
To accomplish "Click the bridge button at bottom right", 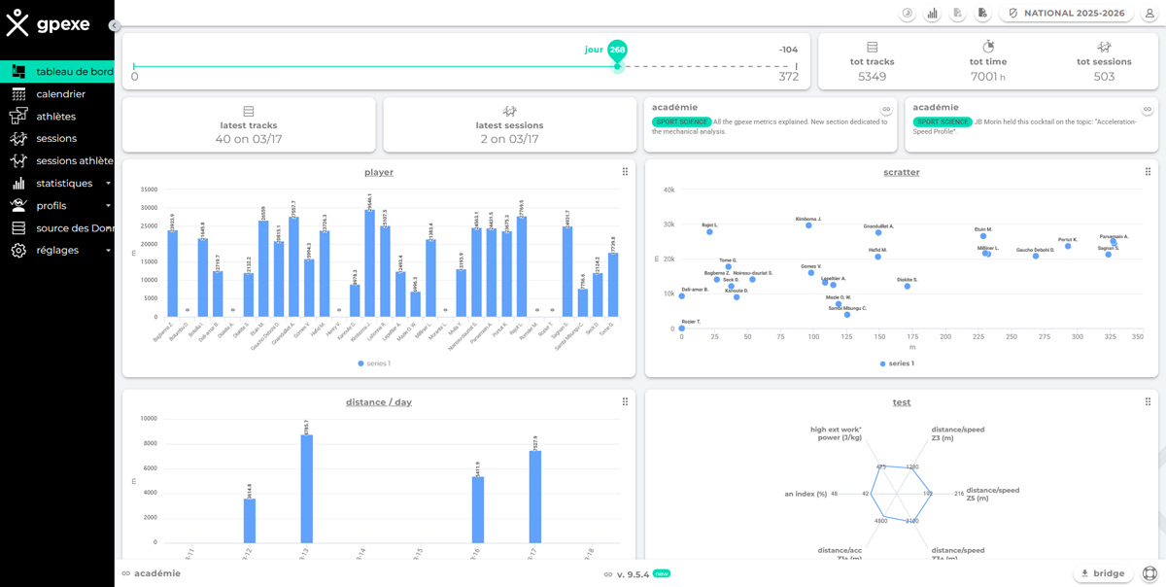I will tap(1103, 573).
